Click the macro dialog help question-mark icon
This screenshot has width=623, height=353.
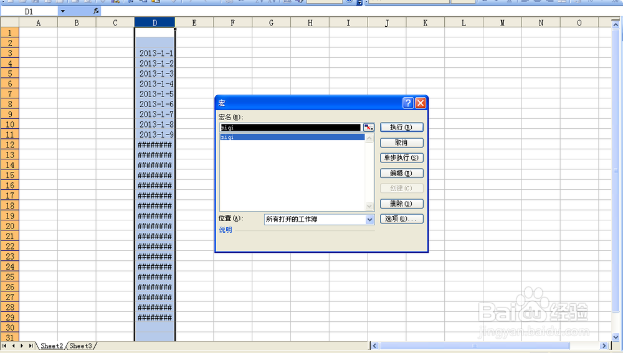tap(407, 103)
